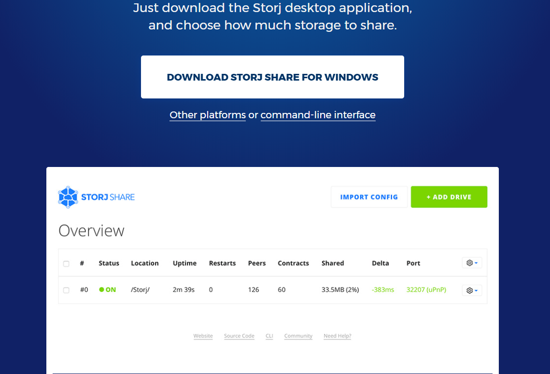The image size is (550, 374).
Task: Click the Uptime column header
Action: pyautogui.click(x=184, y=263)
